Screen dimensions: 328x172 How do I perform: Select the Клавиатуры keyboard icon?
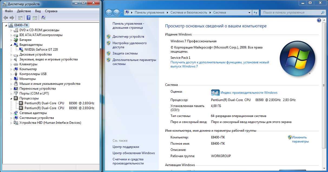click(16, 64)
